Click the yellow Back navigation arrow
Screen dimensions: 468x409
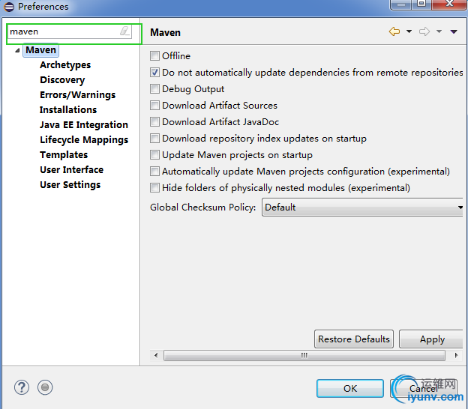coord(394,31)
